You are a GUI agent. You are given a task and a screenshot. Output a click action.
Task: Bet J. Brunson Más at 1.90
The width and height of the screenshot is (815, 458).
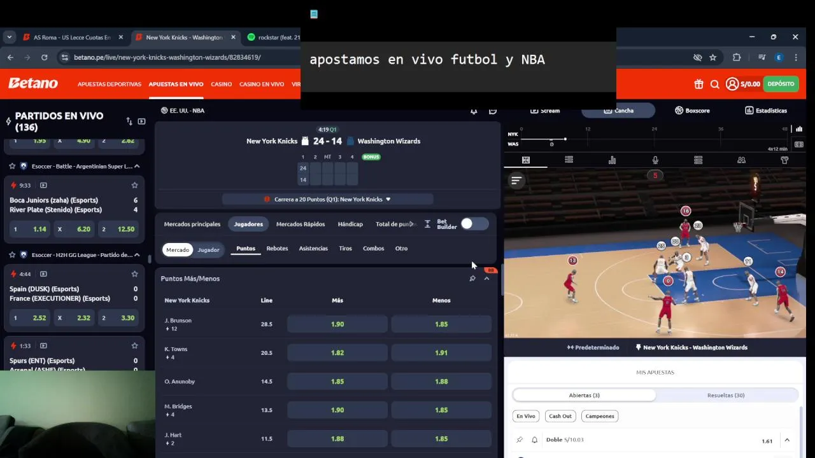pyautogui.click(x=337, y=324)
